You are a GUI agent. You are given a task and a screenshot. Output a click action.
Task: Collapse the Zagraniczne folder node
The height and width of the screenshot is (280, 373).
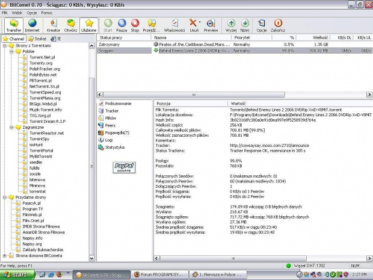(x=11, y=128)
